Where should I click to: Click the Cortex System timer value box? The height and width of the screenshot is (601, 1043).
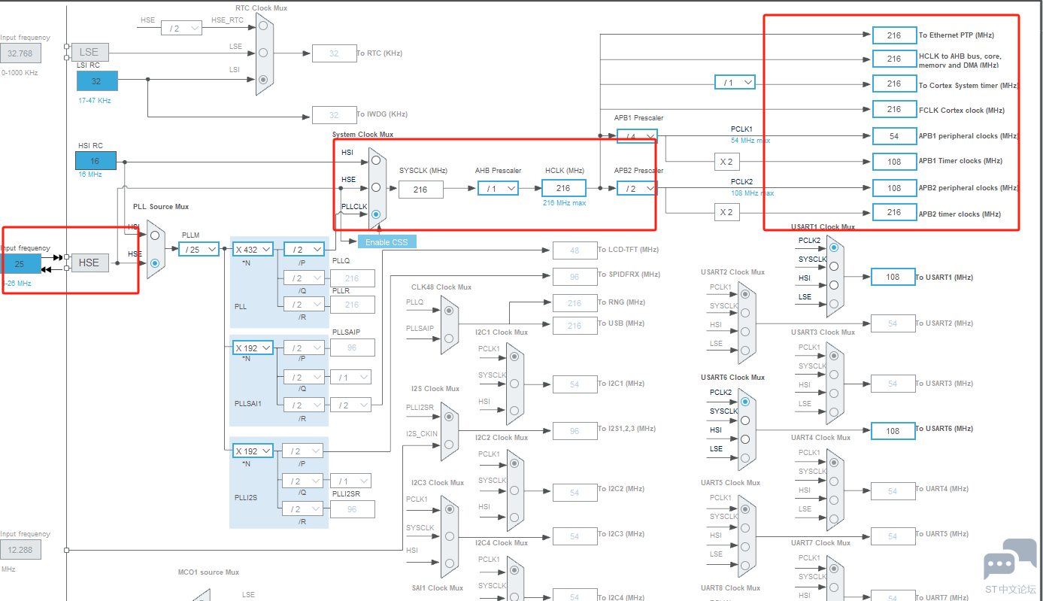click(894, 83)
